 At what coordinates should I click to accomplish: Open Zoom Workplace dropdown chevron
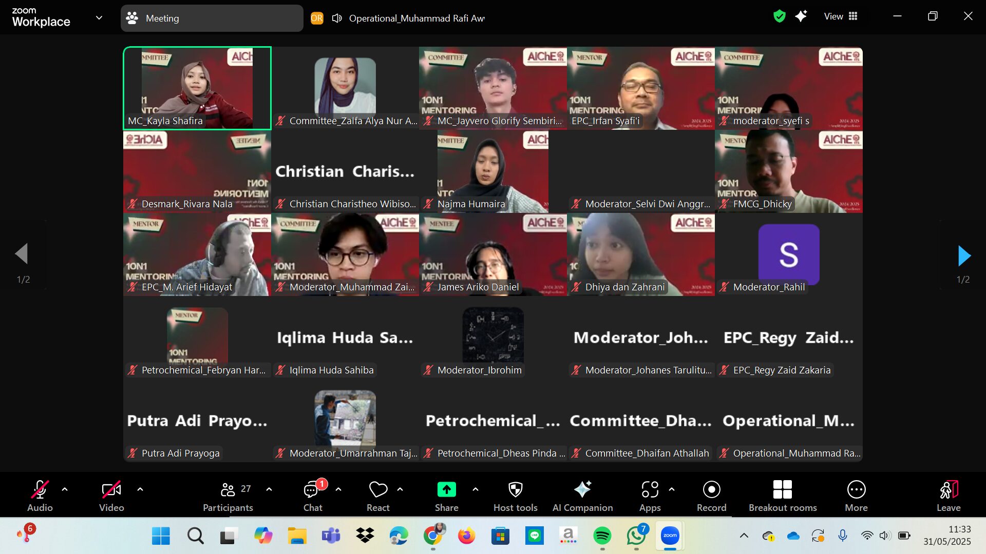(x=99, y=18)
